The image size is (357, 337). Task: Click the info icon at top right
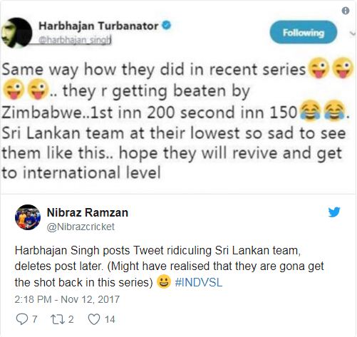[x=346, y=11]
